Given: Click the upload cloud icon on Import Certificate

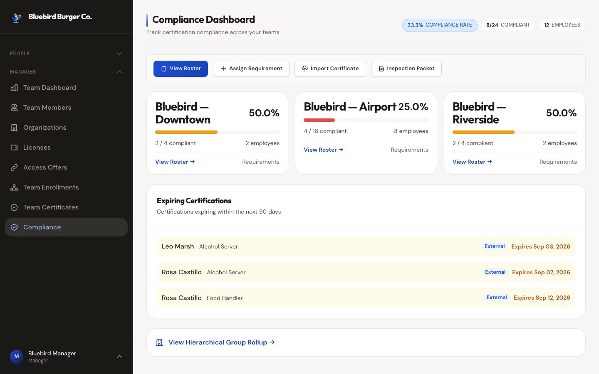Looking at the screenshot, I should point(305,69).
